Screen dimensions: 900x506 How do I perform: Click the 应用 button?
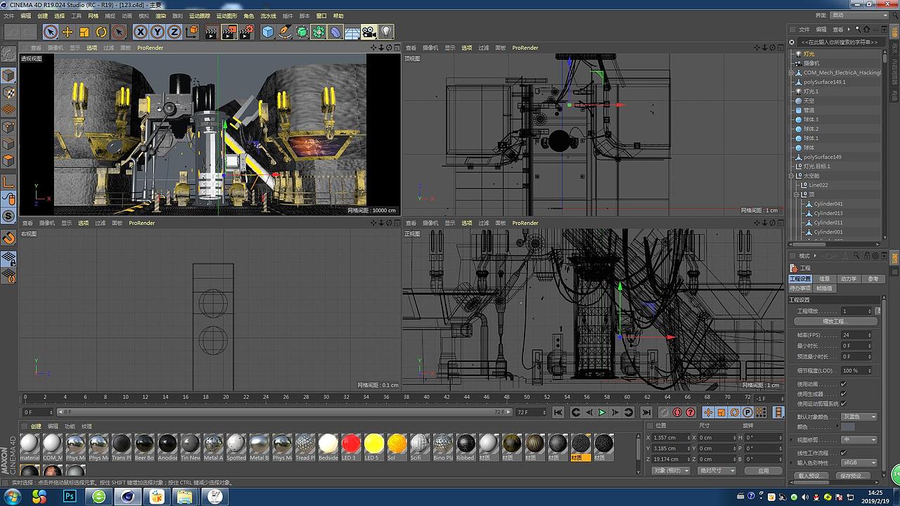coord(763,470)
